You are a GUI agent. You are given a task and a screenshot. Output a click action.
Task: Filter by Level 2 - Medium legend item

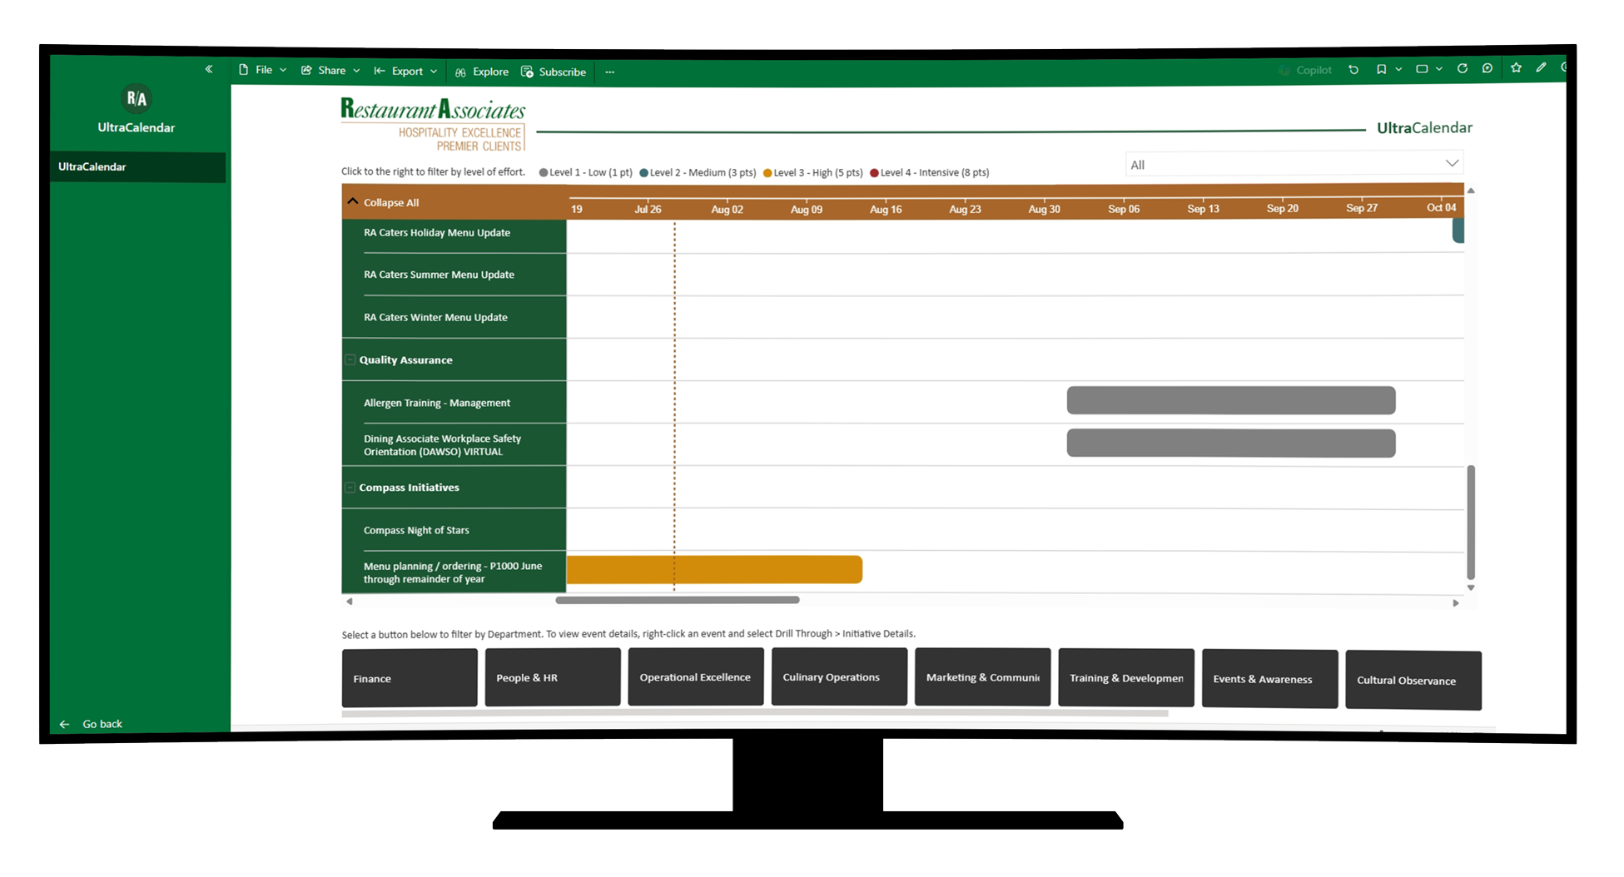pyautogui.click(x=698, y=173)
